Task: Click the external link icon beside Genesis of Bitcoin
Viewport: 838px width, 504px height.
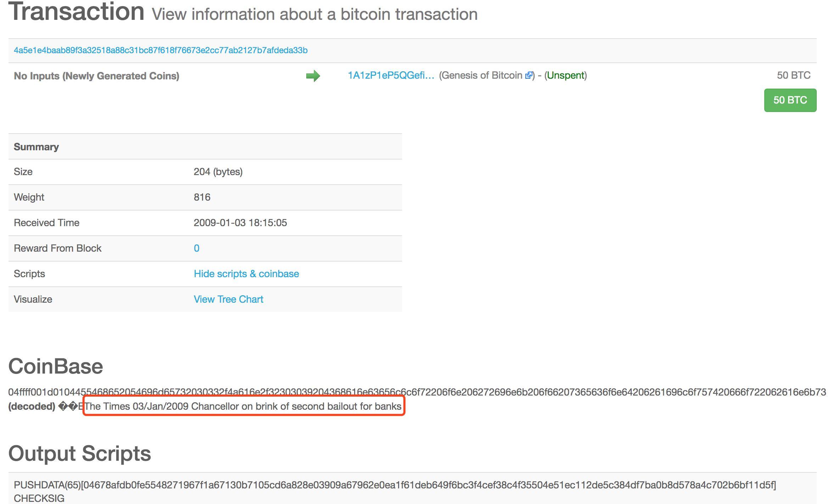Action: [x=528, y=75]
